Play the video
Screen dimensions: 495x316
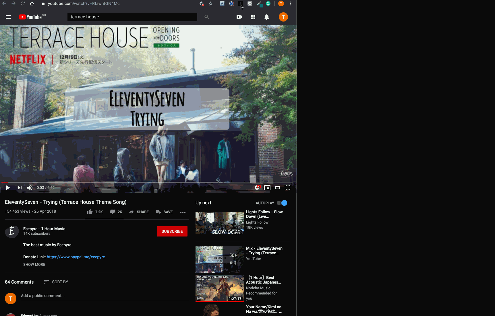pyautogui.click(x=8, y=188)
